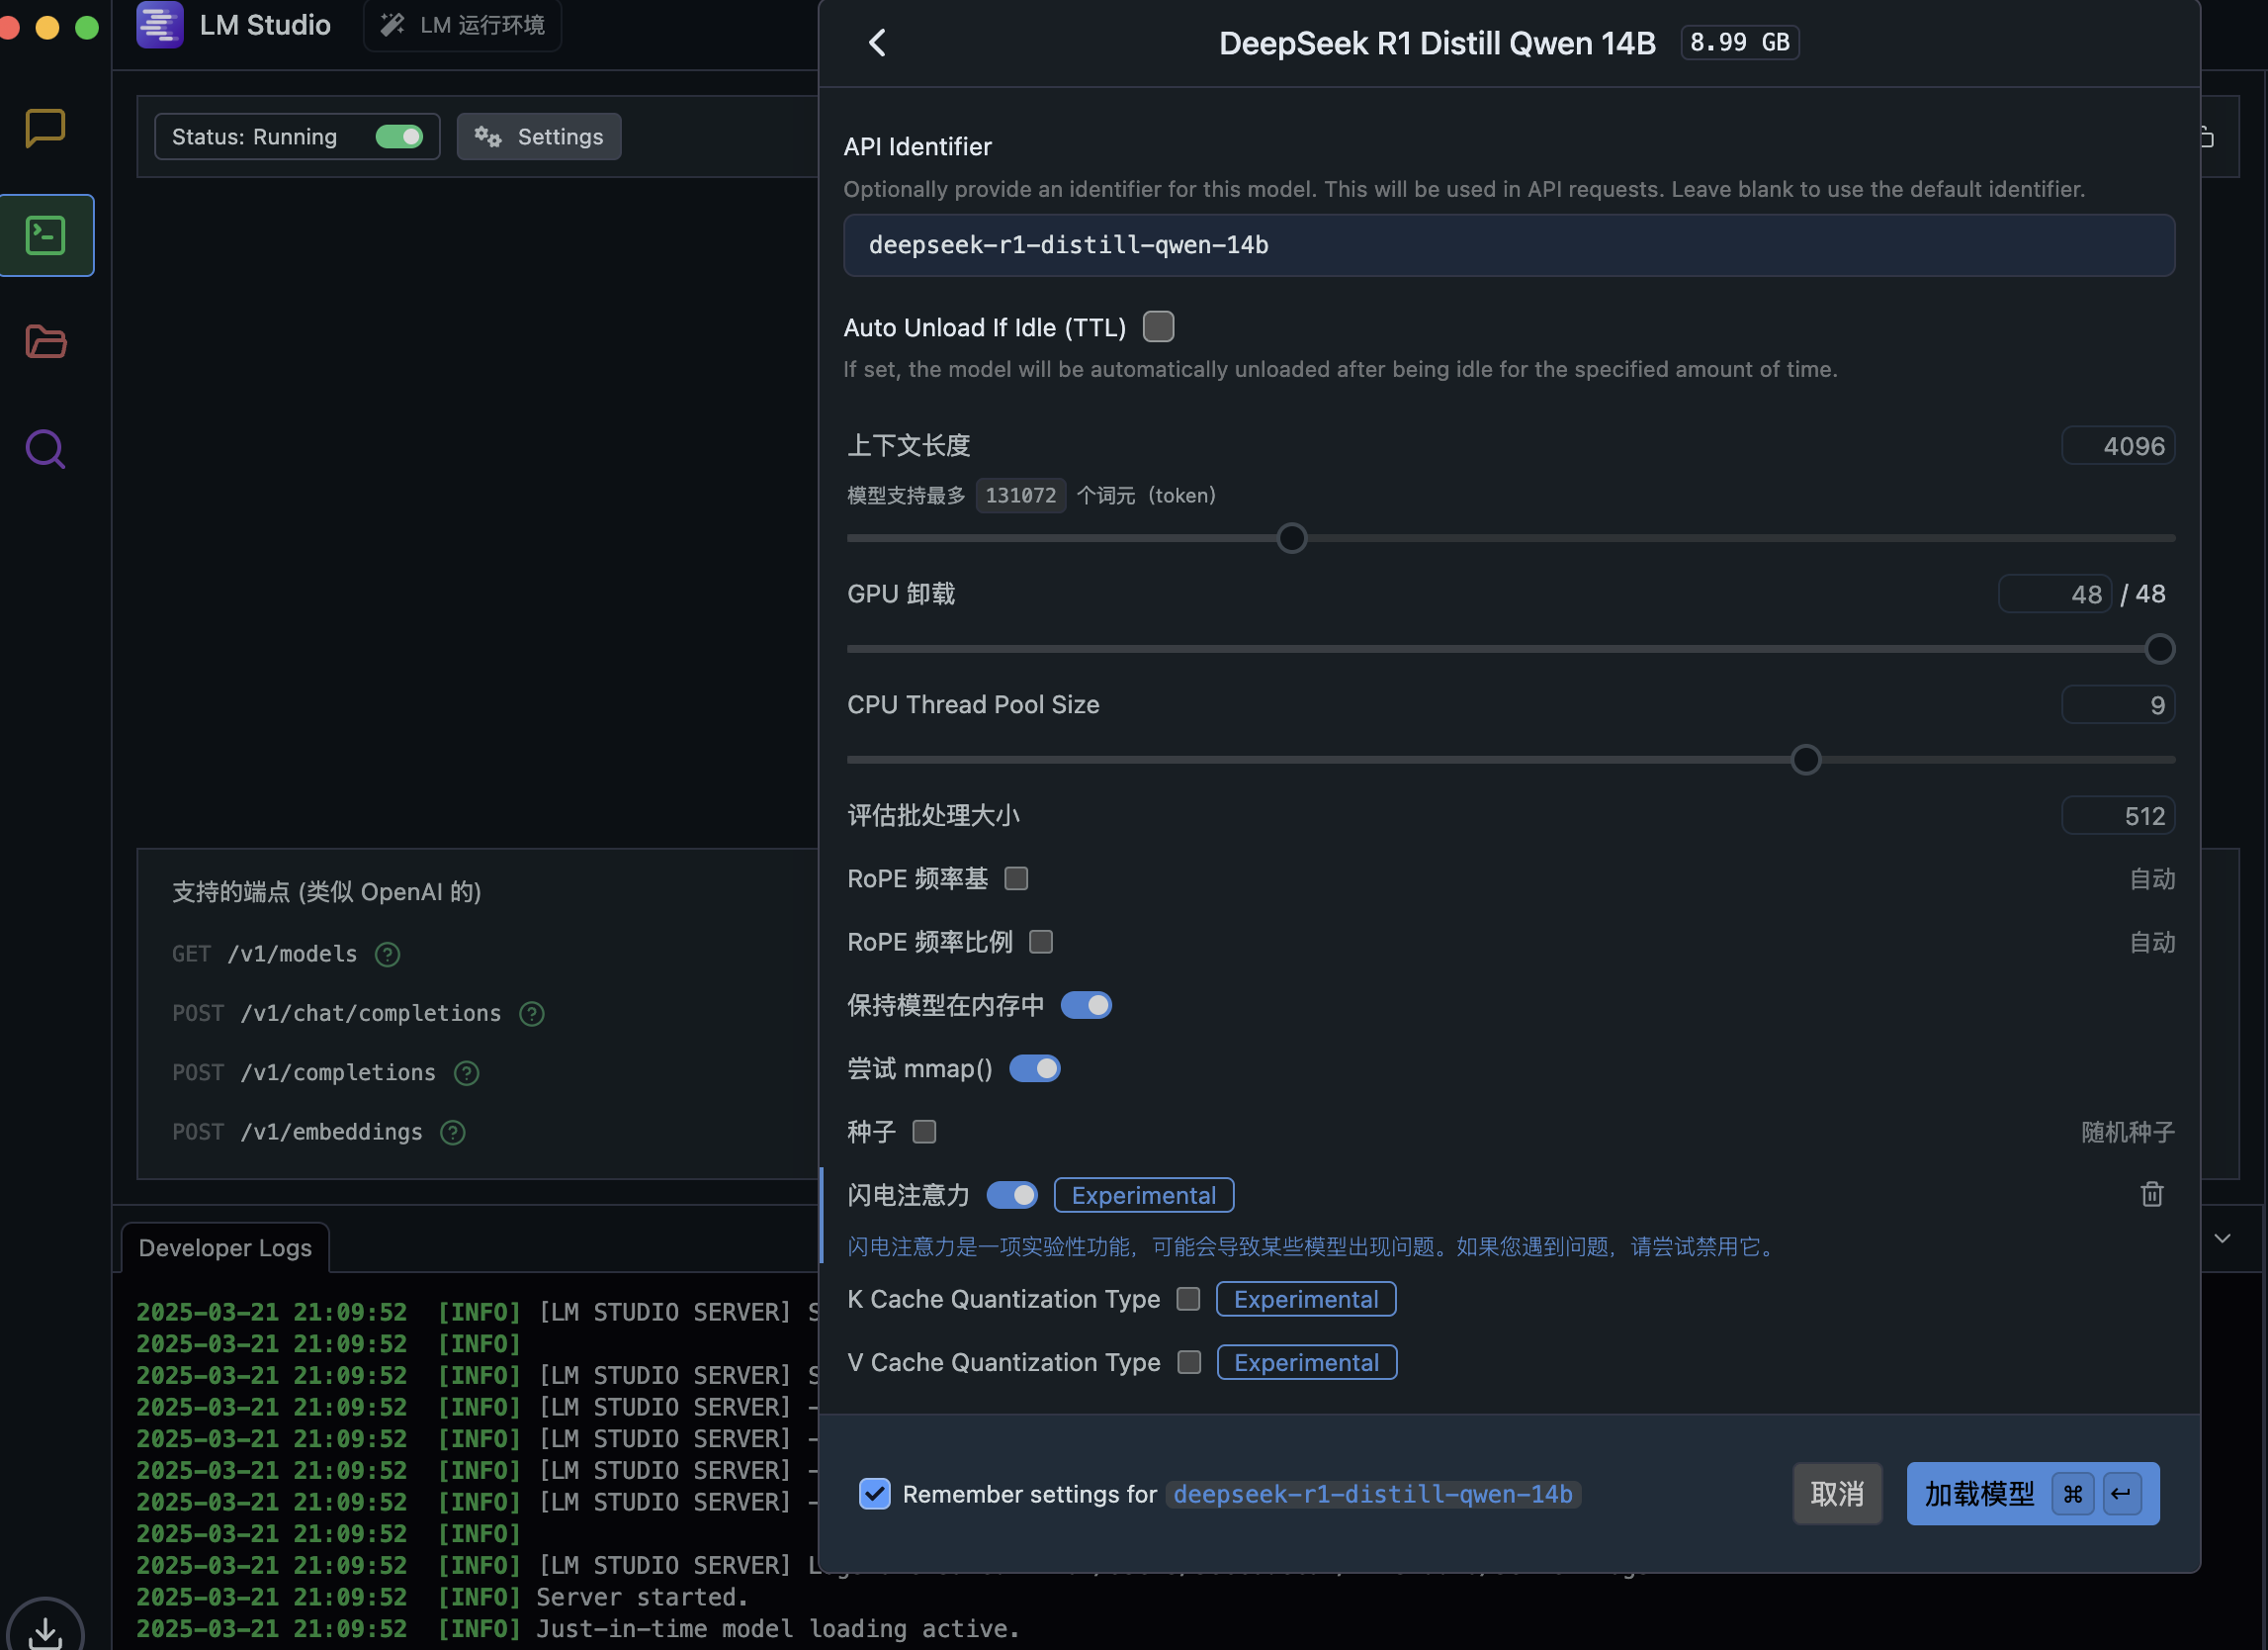
Task: Click help icon next to /v1/embeddings
Action: (453, 1132)
